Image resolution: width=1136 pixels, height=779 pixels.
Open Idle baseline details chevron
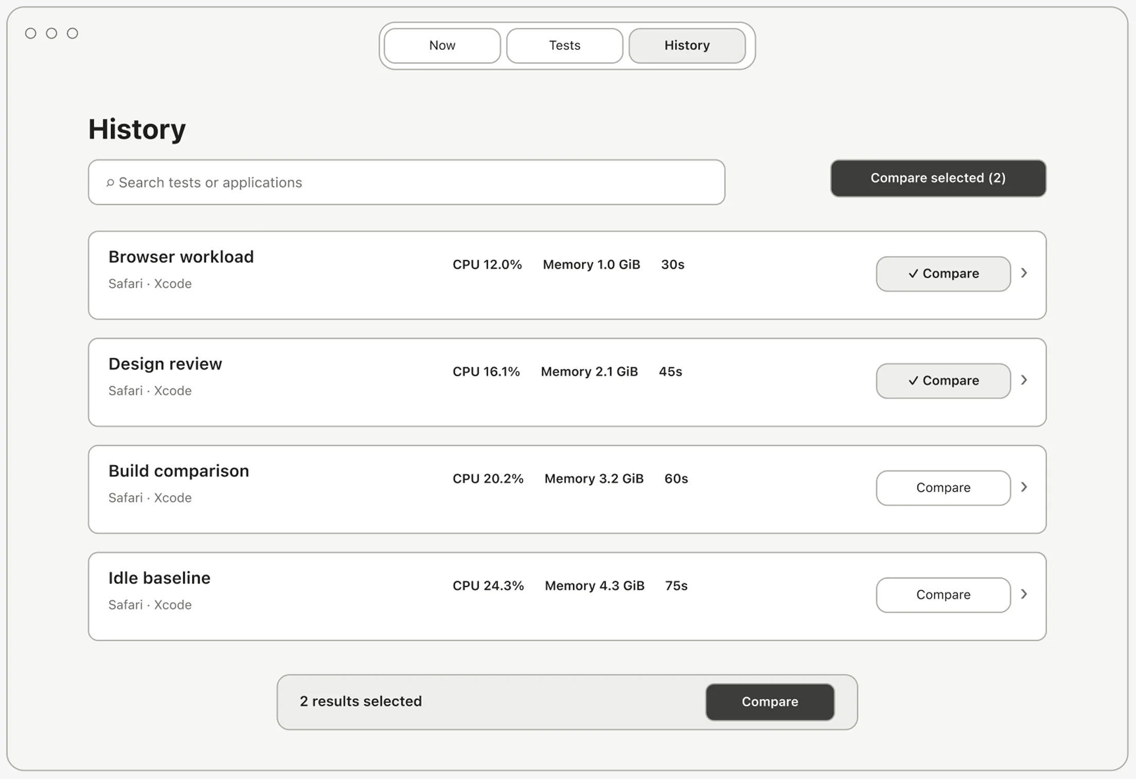pyautogui.click(x=1024, y=594)
